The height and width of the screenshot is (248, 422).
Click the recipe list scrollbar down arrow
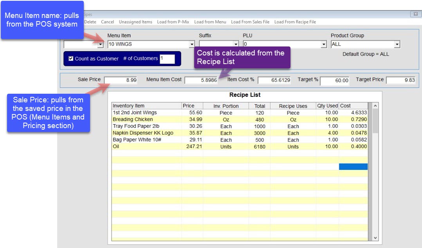(375, 237)
